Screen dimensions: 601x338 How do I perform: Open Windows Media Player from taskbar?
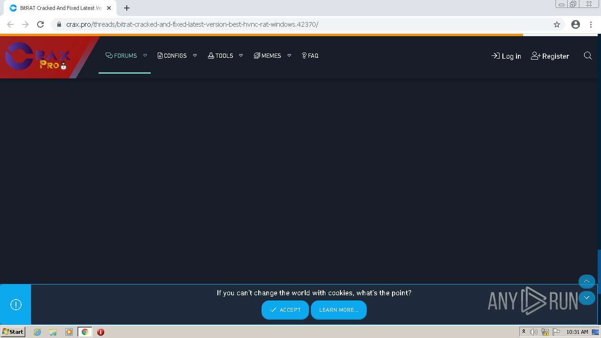(69, 332)
